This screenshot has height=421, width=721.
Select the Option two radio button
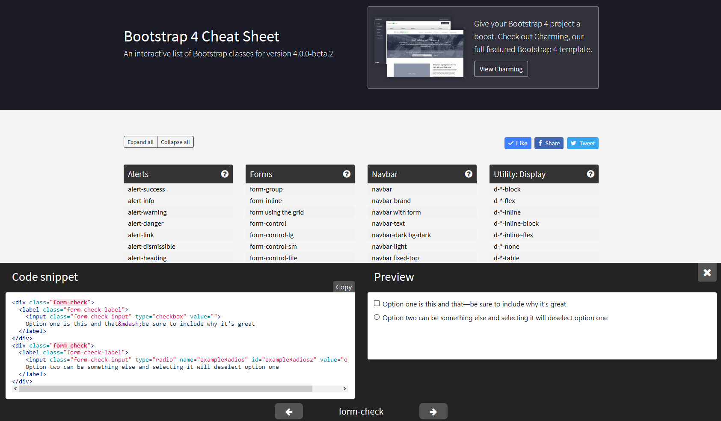click(x=377, y=317)
